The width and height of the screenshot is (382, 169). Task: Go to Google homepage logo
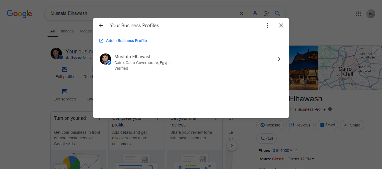coord(19,13)
